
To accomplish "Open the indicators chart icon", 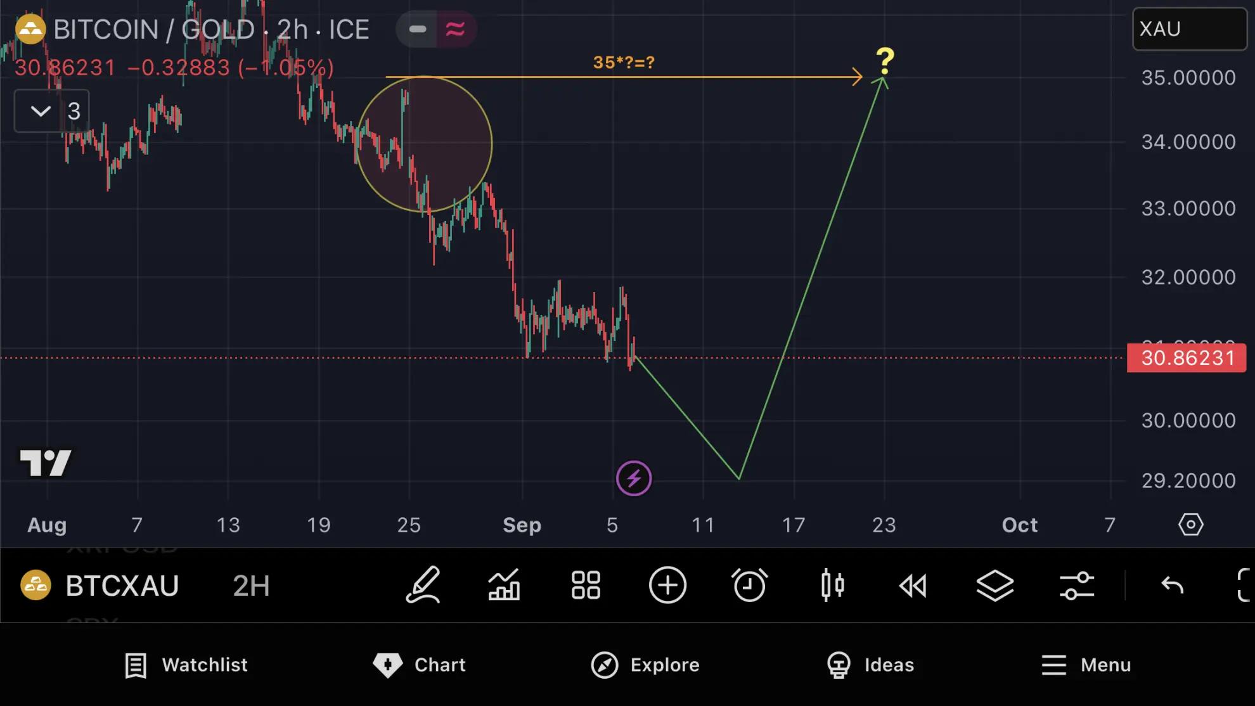I will 504,584.
